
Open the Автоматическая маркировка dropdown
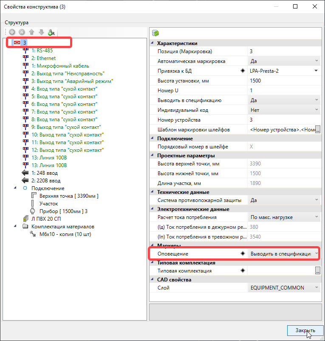point(317,61)
